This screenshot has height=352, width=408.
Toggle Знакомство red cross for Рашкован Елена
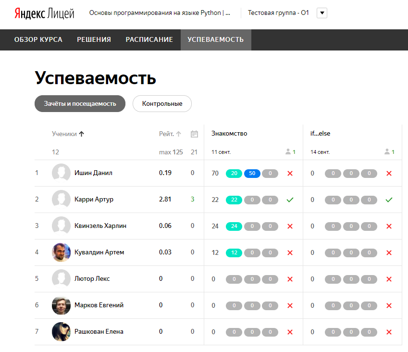point(290,332)
